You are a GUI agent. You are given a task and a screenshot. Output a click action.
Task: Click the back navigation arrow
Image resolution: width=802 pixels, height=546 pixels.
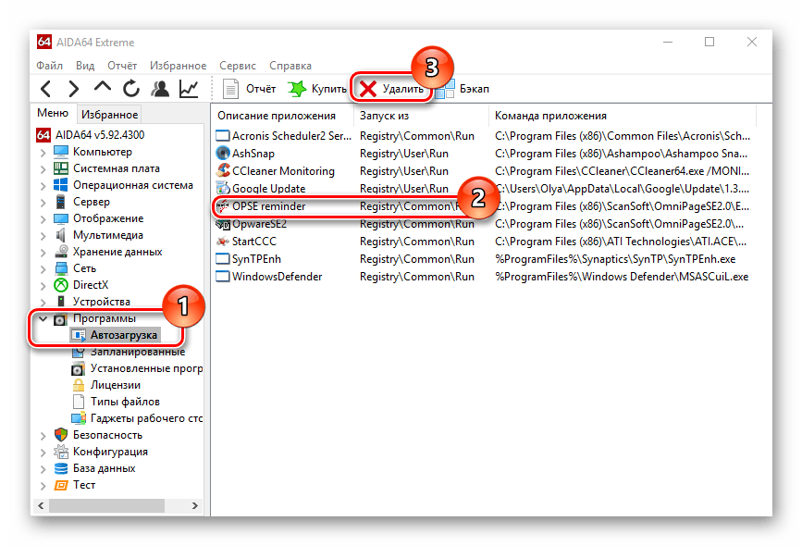[x=46, y=89]
